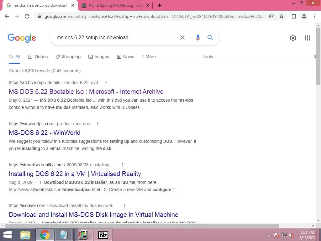Viewport: 321px width, 241px height.
Task: Open Google apps grid
Action: (x=308, y=38)
